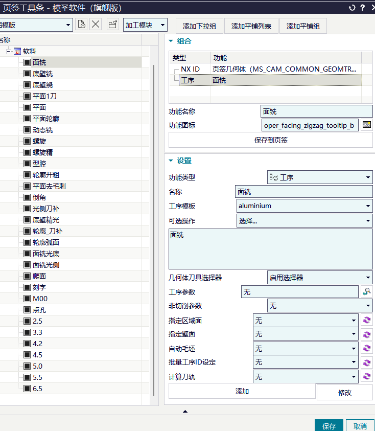Image resolution: width=375 pixels, height=431 pixels.
Task: Click the 功能名称 input field
Action: [x=316, y=111]
